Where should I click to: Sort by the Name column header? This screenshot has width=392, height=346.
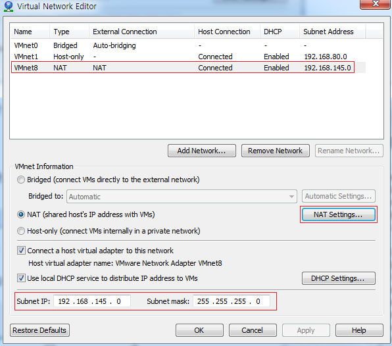30,32
